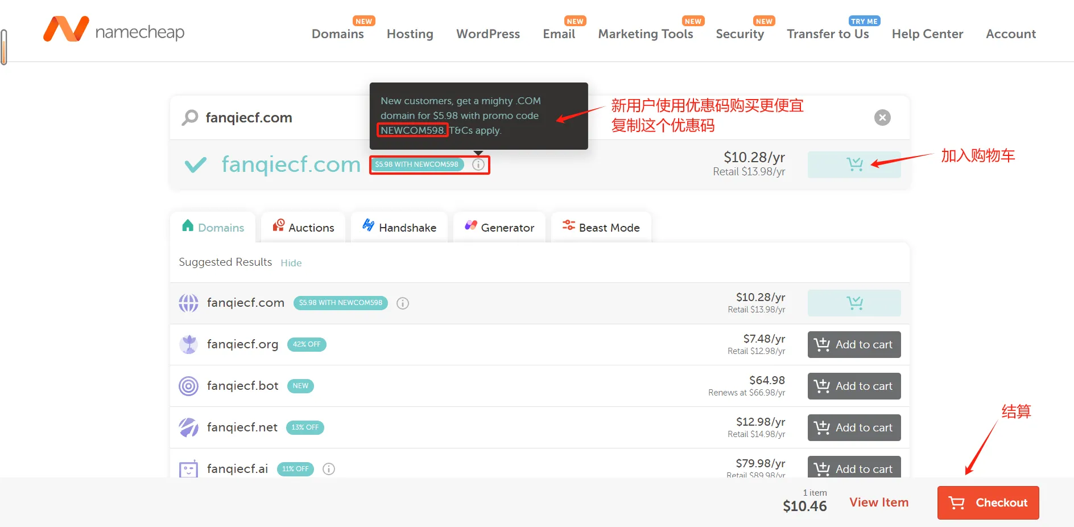Open the Security navigation menu
The height and width of the screenshot is (527, 1074).
(x=740, y=34)
